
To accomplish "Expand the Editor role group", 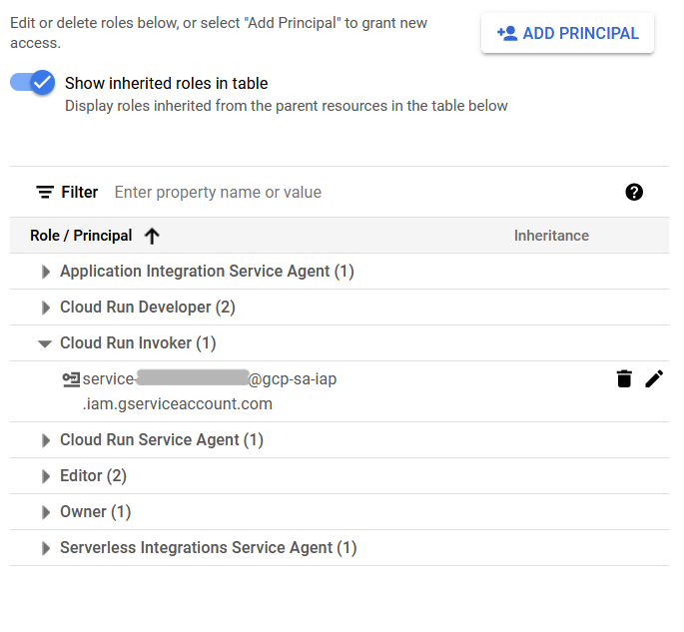I will pyautogui.click(x=45, y=476).
